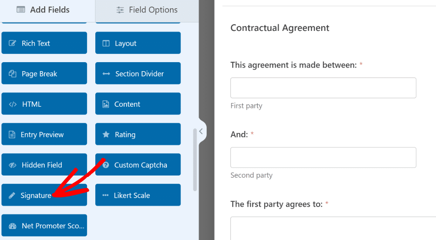Click the Rich Text pencil icon

(x=12, y=43)
